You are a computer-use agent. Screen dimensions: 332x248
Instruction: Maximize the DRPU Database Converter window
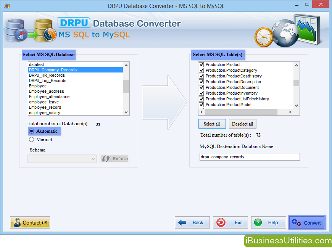[307, 5]
